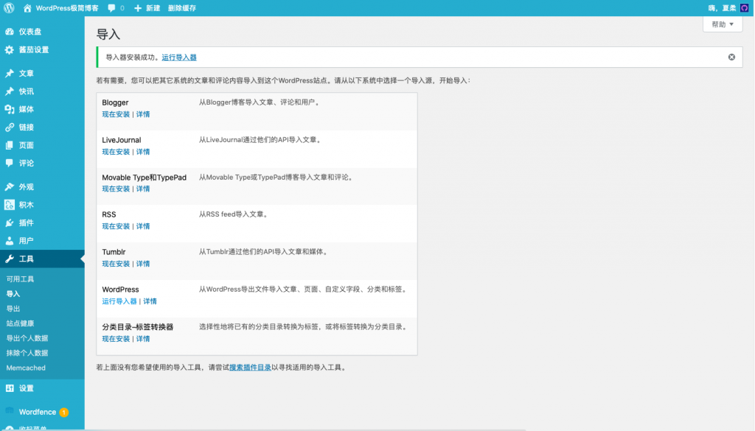The height and width of the screenshot is (431, 755).
Task: View 详情 for WordPress importer
Action: click(x=150, y=301)
